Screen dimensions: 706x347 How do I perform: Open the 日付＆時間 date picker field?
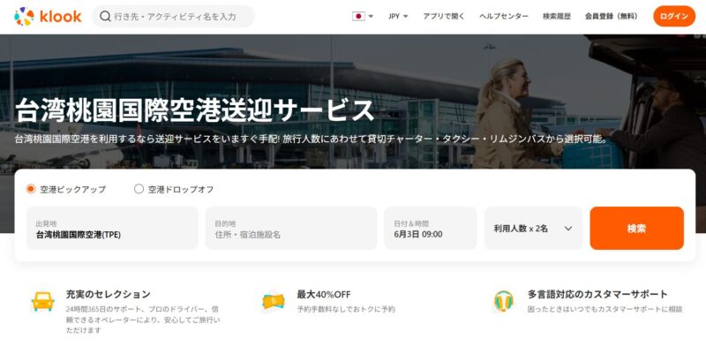[x=431, y=228]
